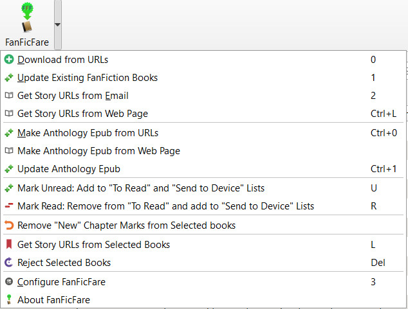This screenshot has width=408, height=309.
Task: Click the Update Existing FanFiction Books icon
Action: click(9, 78)
